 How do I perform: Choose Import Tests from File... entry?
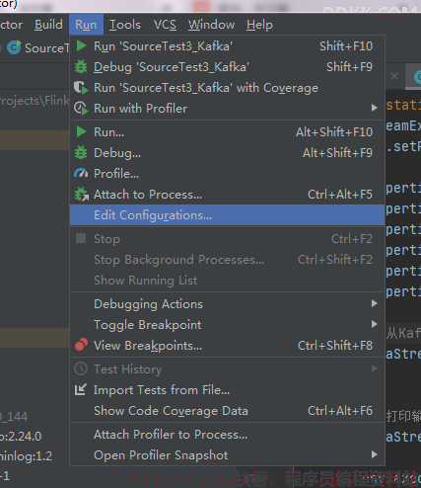227,390
